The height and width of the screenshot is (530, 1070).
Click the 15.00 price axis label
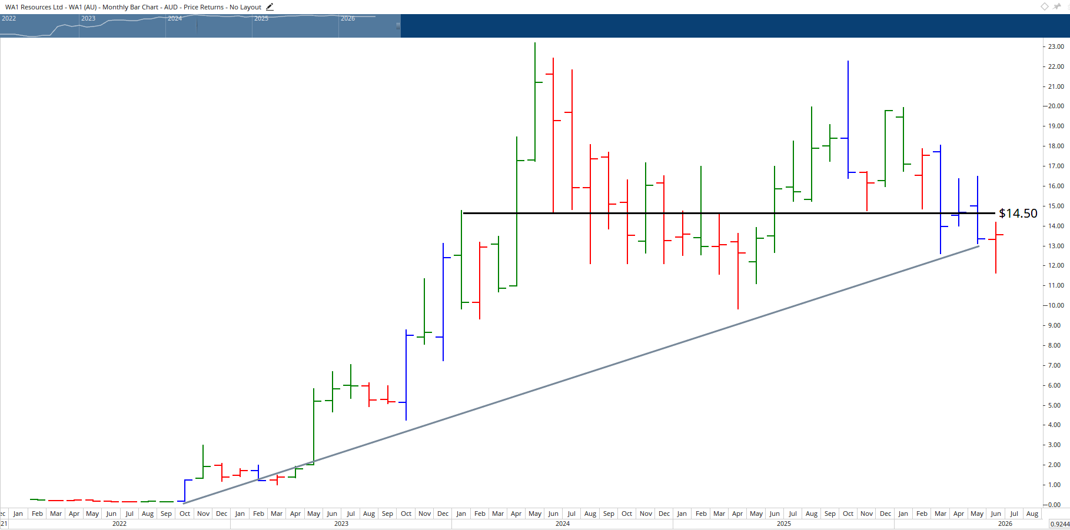1056,206
